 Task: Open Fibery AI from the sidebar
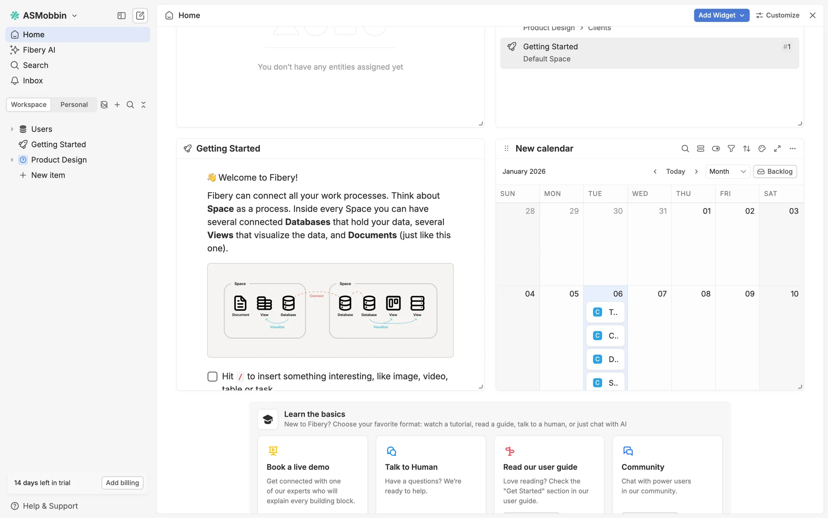pyautogui.click(x=39, y=50)
